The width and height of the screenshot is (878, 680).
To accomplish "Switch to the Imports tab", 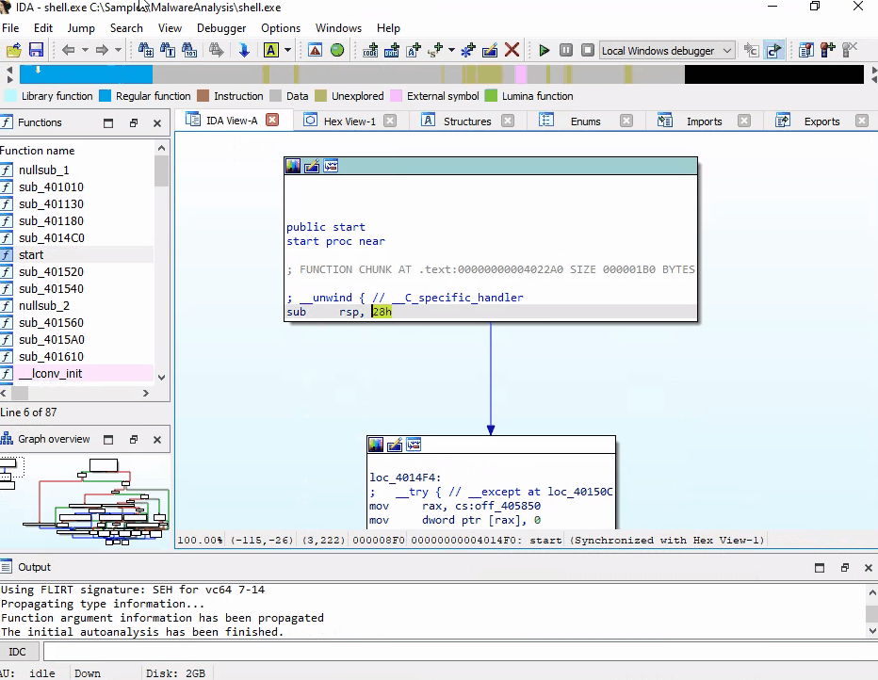I will (x=703, y=121).
